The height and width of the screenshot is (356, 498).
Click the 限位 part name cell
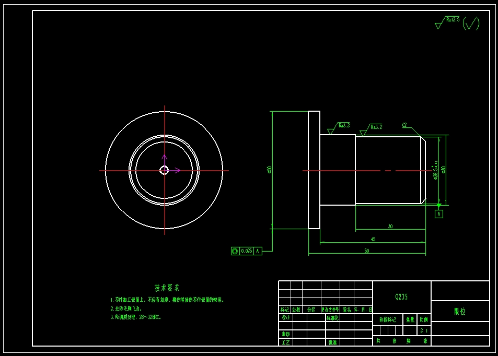[x=460, y=311]
